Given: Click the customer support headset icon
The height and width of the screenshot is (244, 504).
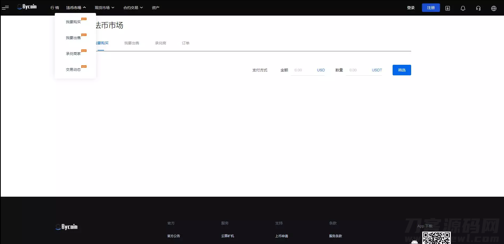Looking at the screenshot, I should coord(478,8).
